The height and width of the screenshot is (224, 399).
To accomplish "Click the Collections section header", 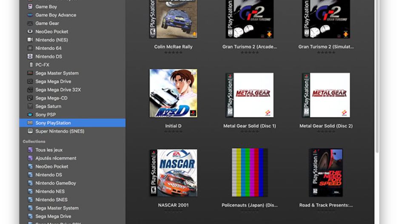I will [x=34, y=142].
